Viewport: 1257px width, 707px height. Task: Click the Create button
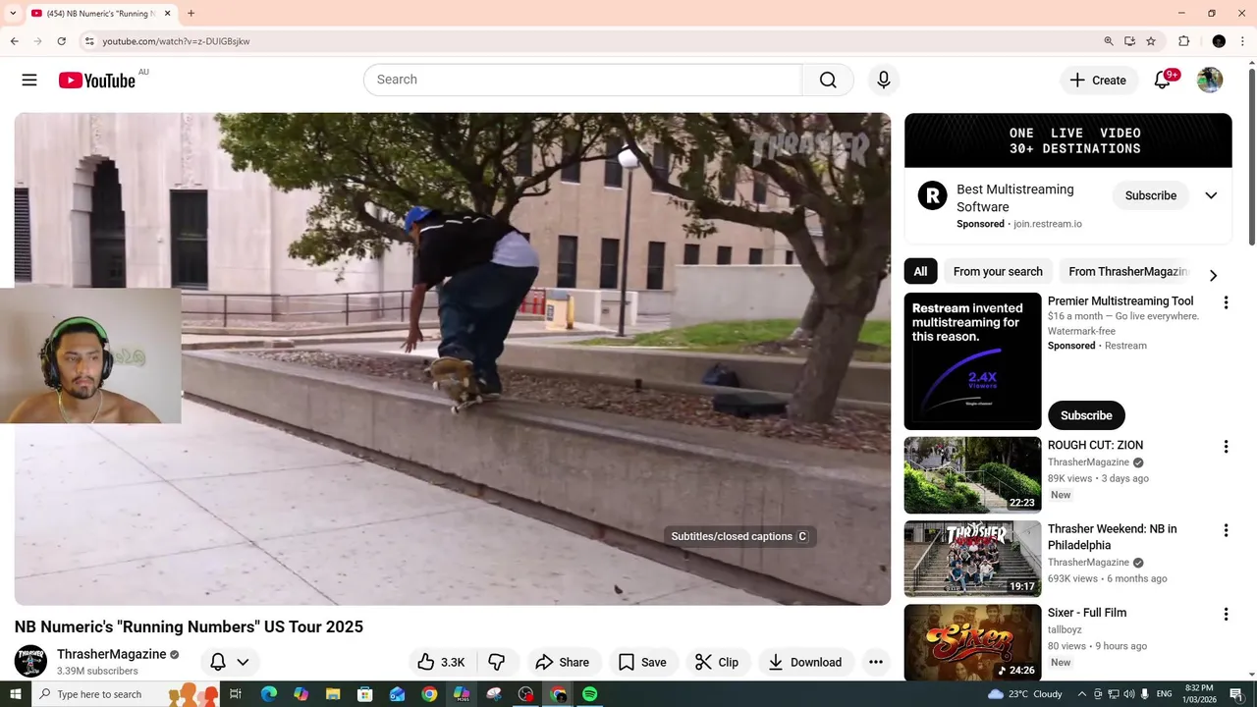1099,81
